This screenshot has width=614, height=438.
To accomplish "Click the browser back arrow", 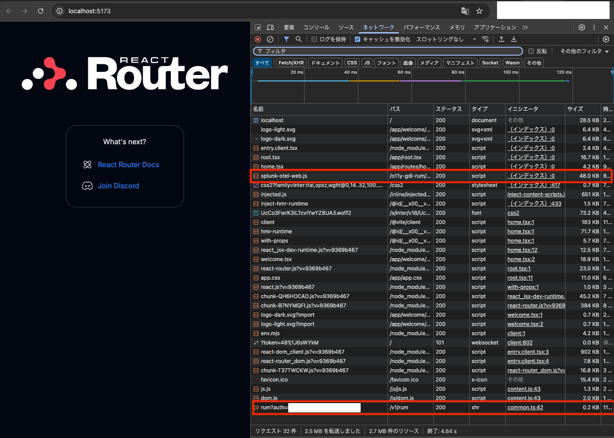I will (x=9, y=11).
